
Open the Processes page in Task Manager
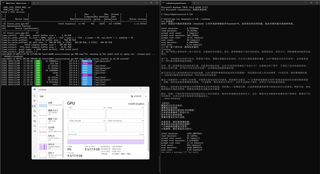pos(34,101)
